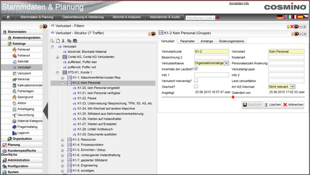Toggle the Innerhalb der Laufzeit checkbox
310x175 pixels.
[x=196, y=69]
